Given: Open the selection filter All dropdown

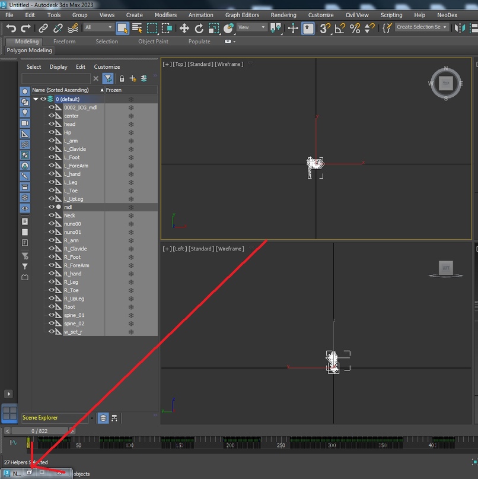Looking at the screenshot, I should point(98,27).
